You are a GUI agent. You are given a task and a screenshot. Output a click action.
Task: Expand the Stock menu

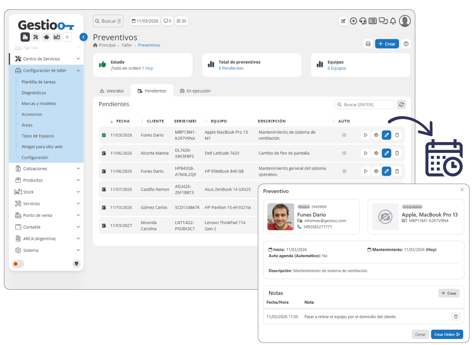point(46,192)
